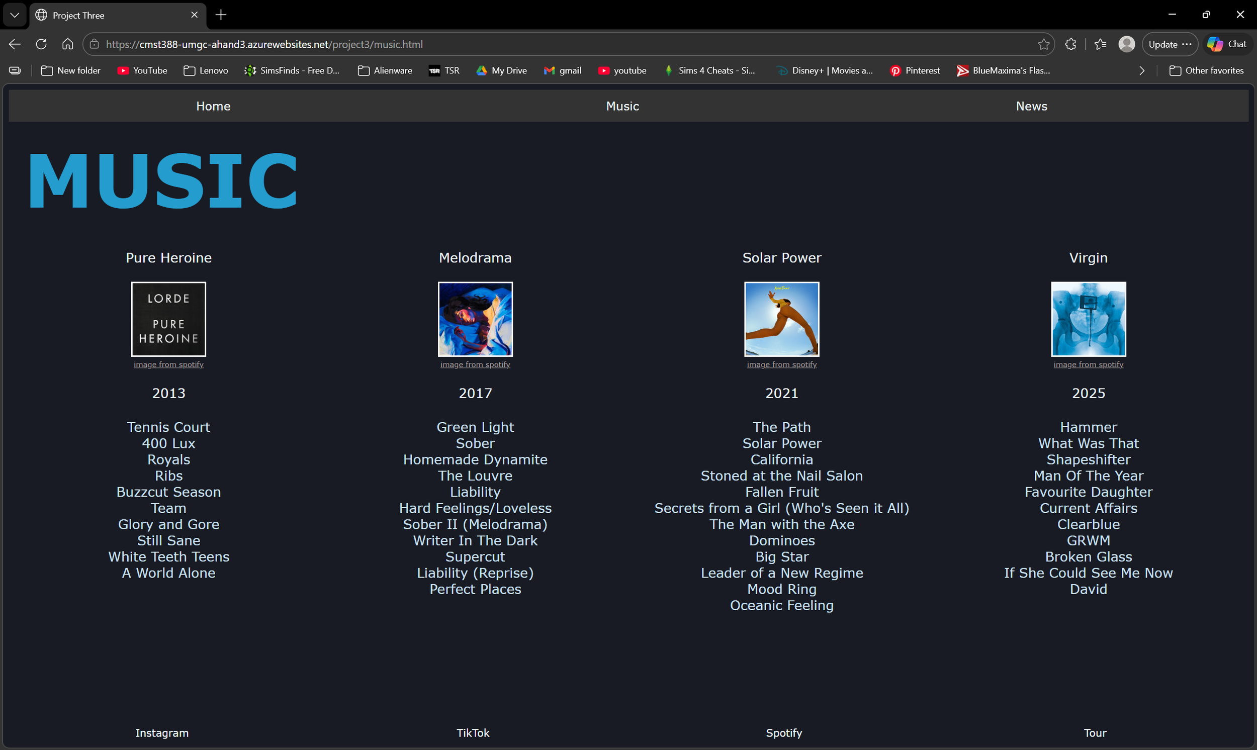Add this page to favorites
This screenshot has width=1257, height=750.
[x=1044, y=44]
